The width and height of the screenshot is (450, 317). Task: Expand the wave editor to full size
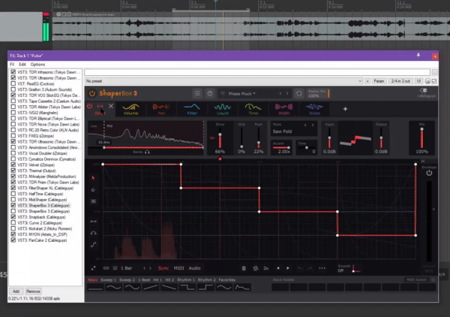(x=93, y=268)
